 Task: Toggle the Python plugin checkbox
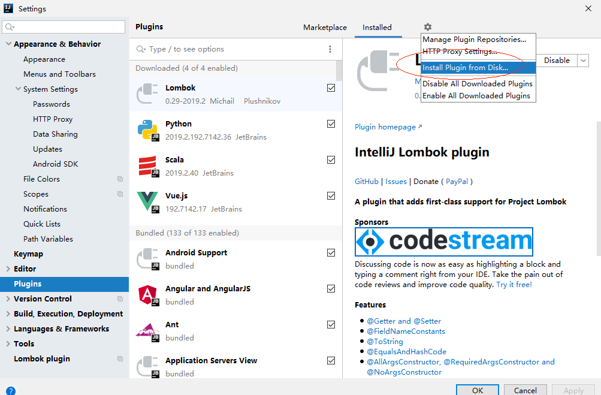[x=331, y=124]
